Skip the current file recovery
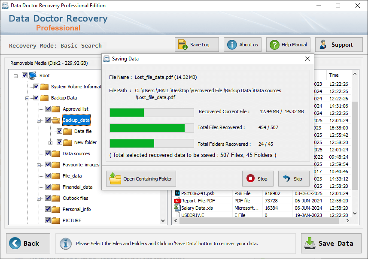This screenshot has width=368, height=259. click(x=294, y=179)
